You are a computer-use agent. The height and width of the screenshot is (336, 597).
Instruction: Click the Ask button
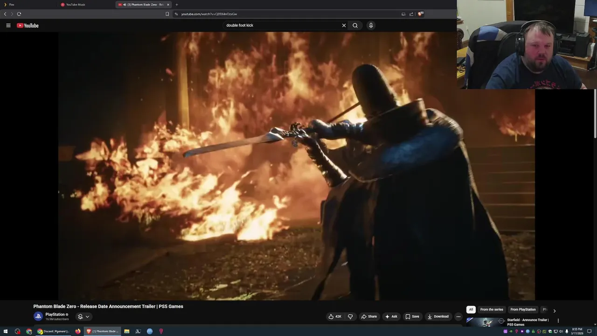(391, 316)
